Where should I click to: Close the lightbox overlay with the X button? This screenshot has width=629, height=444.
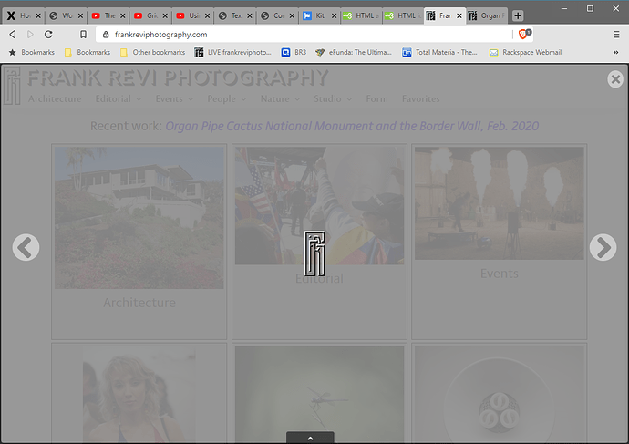coord(615,79)
